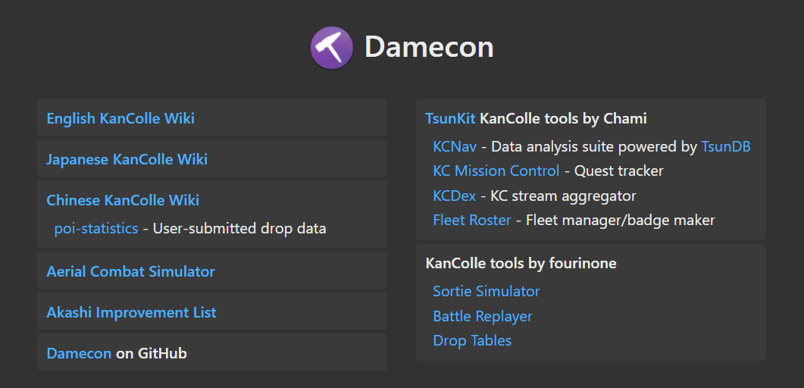Open KC Mission Control quest tracker
This screenshot has width=804, height=388.
click(x=496, y=171)
